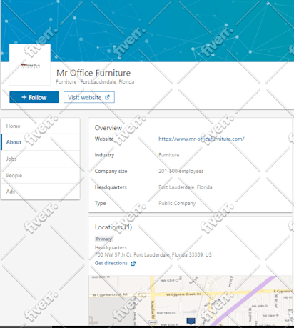This screenshot has height=328, width=294.
Task: Click the blue Follow button
Action: [34, 97]
